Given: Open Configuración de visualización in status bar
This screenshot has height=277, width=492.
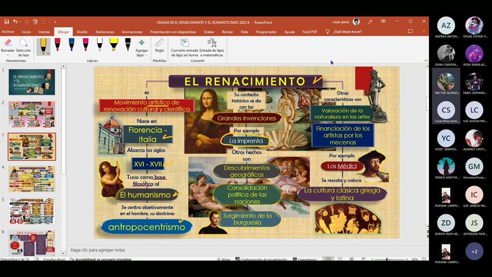Looking at the screenshot, I should [x=261, y=259].
